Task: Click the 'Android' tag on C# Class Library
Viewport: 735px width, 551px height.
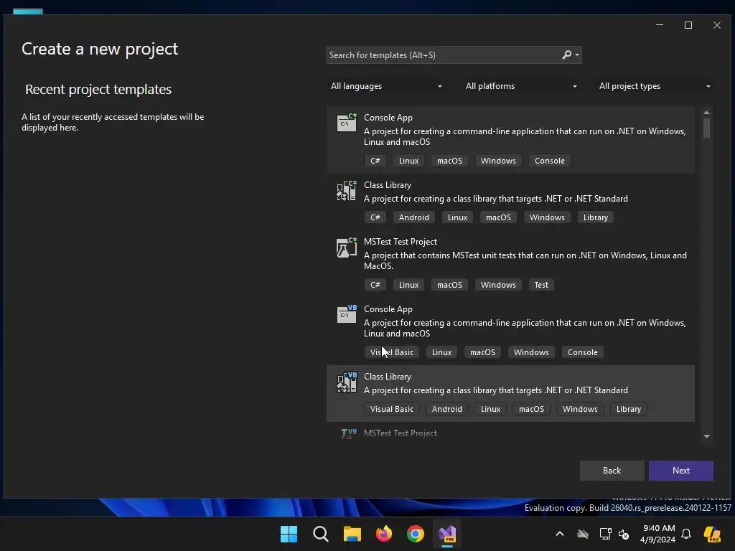Action: pos(414,217)
